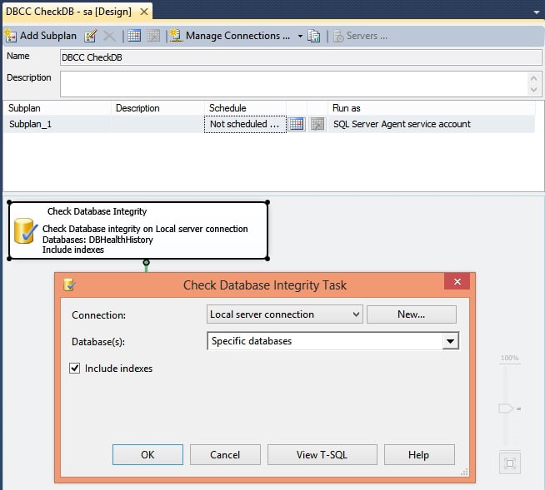Viewport: 545px width, 490px height.
Task: Click the New... connection button
Action: (x=412, y=314)
